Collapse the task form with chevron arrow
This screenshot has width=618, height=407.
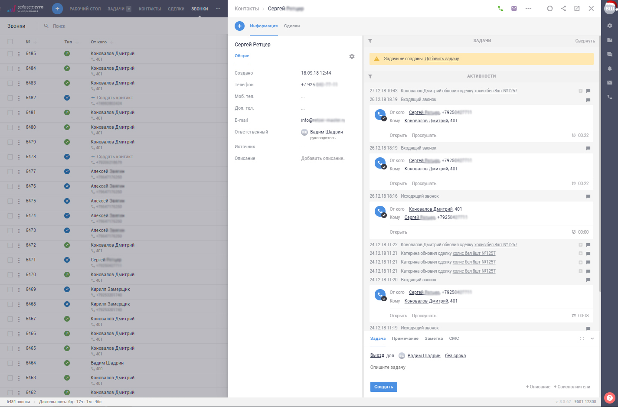pos(592,339)
